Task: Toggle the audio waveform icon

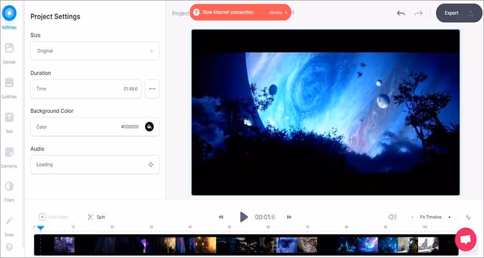Action: click(469, 217)
